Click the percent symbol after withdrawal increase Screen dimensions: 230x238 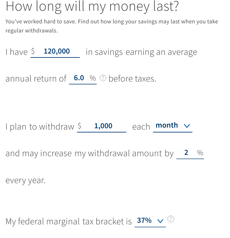[200, 153]
